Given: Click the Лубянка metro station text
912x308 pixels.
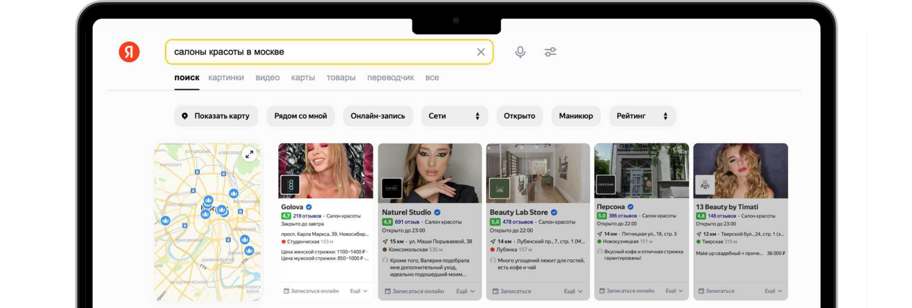Looking at the screenshot, I should 506,250.
